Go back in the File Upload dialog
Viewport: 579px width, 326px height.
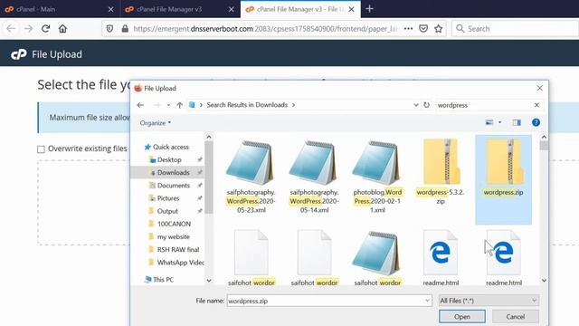[140, 105]
